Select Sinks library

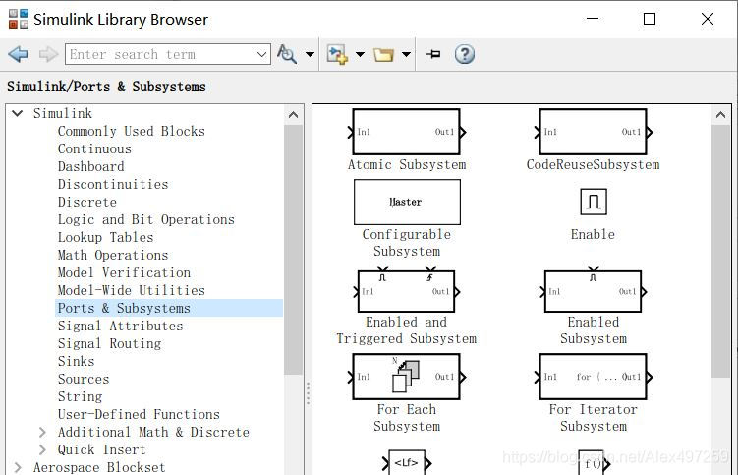[x=77, y=362]
